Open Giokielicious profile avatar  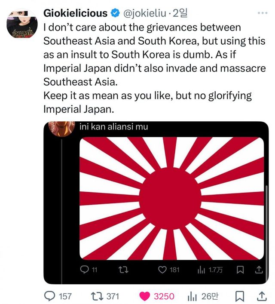point(22,24)
